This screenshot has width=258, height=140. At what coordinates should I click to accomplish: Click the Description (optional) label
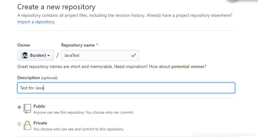tap(37, 78)
